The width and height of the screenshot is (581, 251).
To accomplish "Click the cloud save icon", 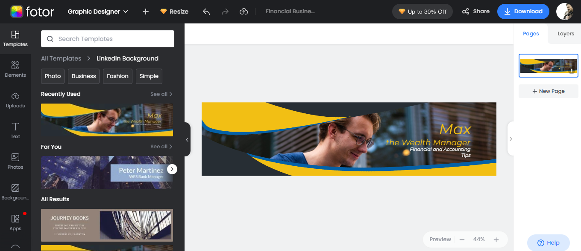I will pos(244,12).
